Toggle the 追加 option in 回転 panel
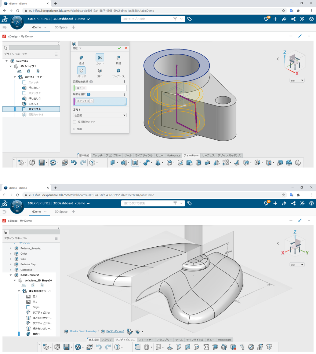The width and height of the screenshot is (316, 354). [x=81, y=59]
